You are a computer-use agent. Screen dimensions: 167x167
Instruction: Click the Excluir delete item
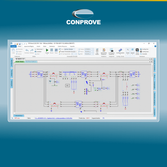[x=19, y=54]
